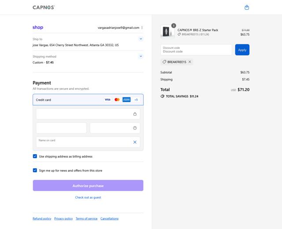The image size is (282, 229).
Task: Click the Custom $7.45 shipping text
Action: click(43, 63)
